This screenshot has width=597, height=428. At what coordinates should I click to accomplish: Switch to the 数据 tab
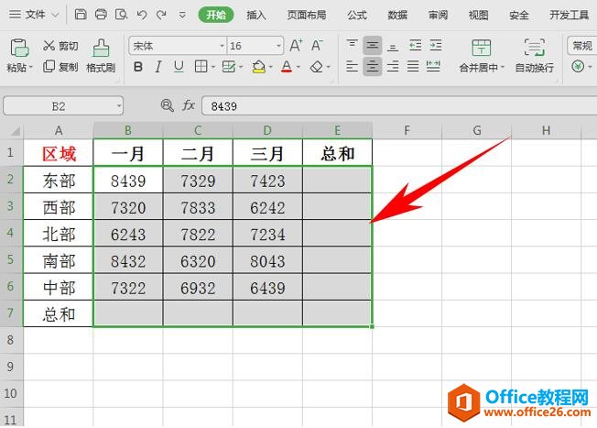pos(397,16)
